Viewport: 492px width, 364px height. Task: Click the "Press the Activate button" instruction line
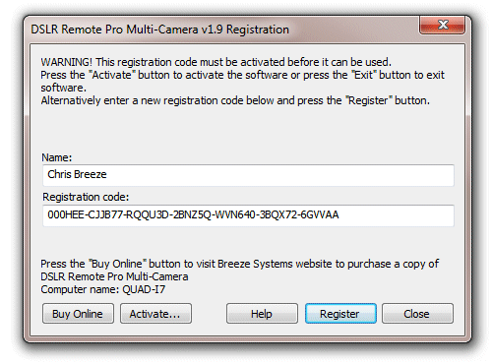tap(242, 75)
